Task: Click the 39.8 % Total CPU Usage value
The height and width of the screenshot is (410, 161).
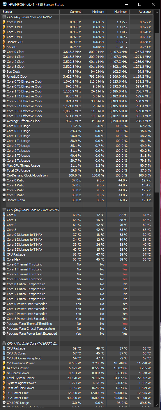Action: point(76,170)
